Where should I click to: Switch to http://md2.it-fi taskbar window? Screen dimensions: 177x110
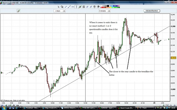tap(50, 108)
